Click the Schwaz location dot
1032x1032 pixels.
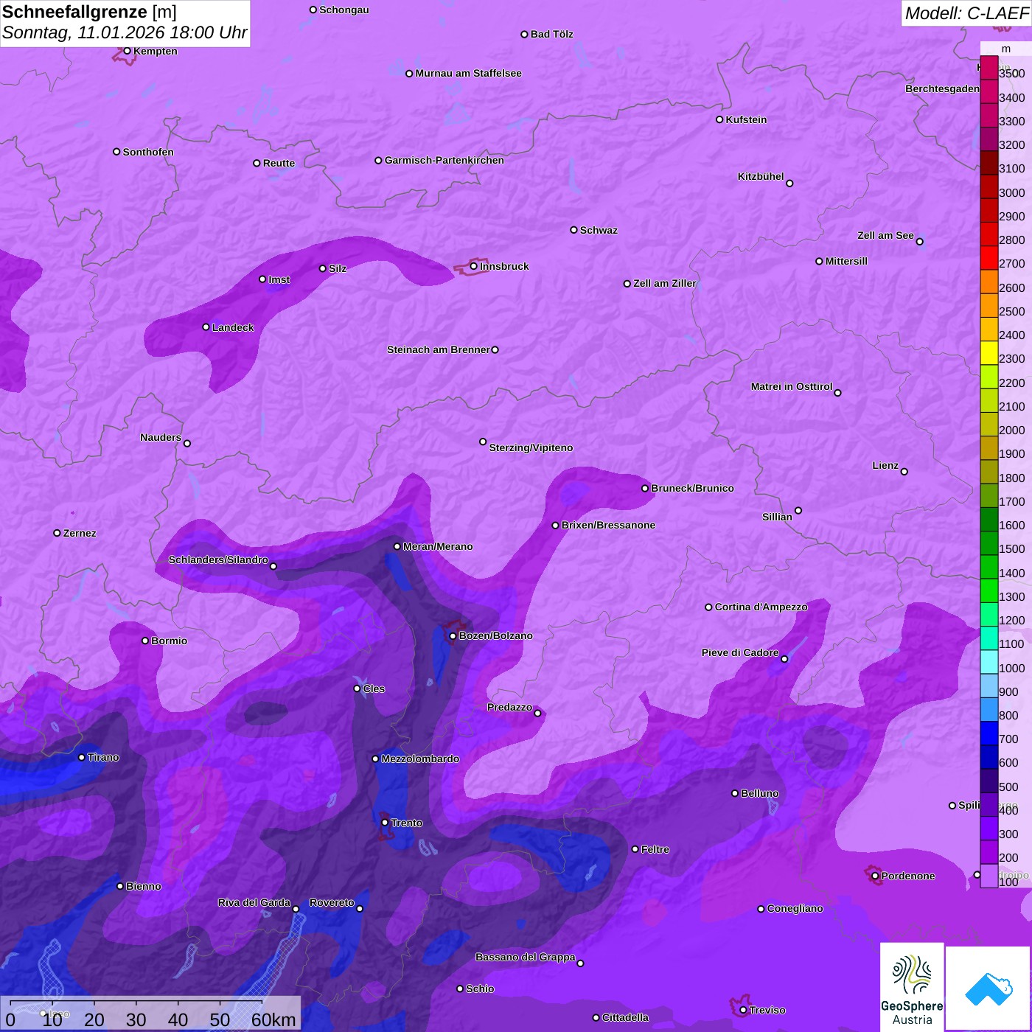coord(573,230)
